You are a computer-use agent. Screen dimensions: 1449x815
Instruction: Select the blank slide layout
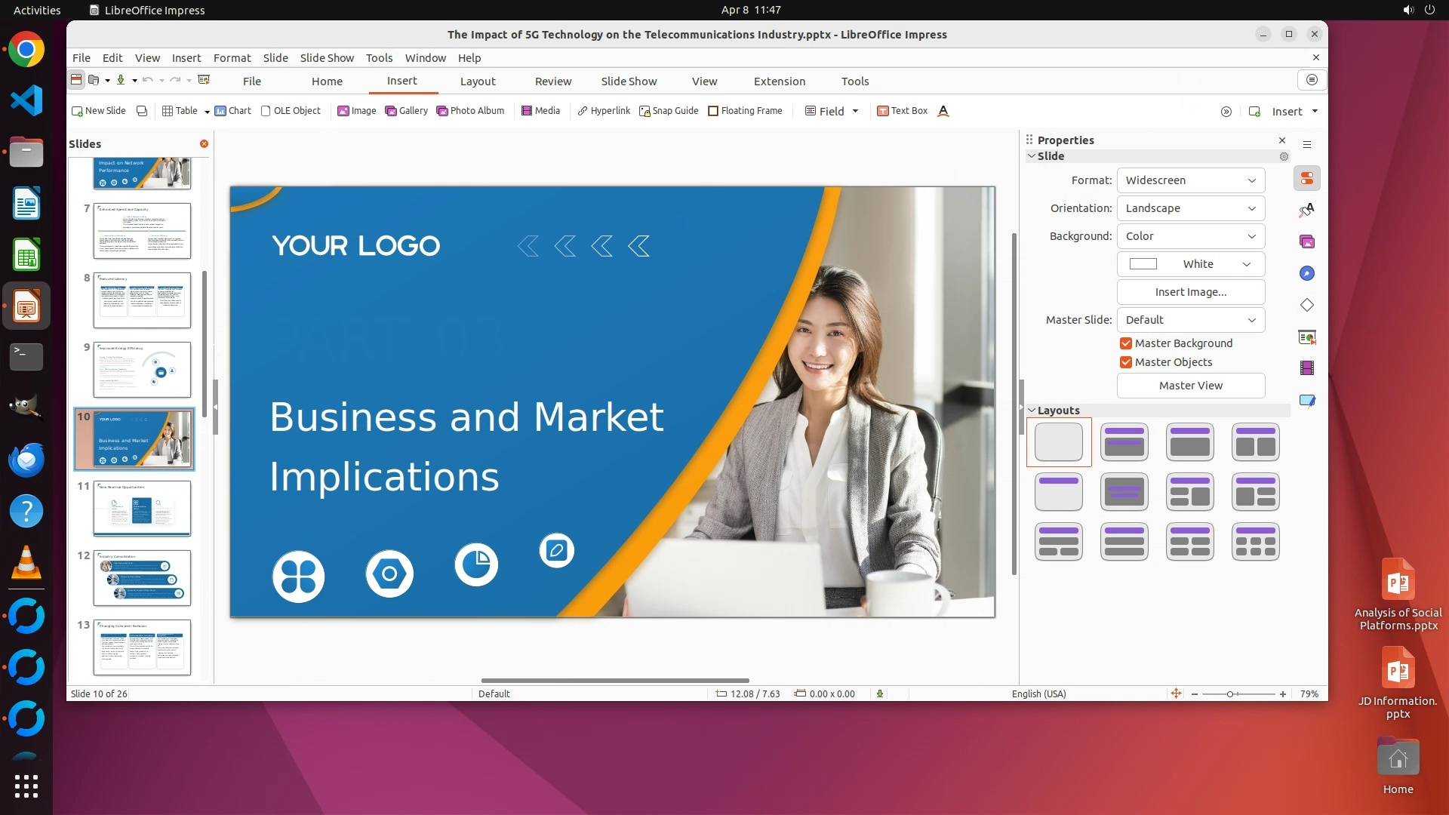pos(1058,442)
